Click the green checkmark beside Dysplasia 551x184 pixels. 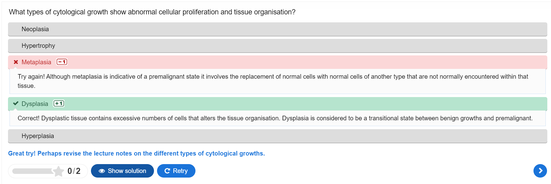pyautogui.click(x=16, y=104)
